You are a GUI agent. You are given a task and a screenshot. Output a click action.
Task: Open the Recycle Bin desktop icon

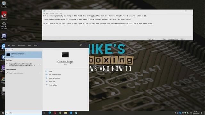point(4,4)
